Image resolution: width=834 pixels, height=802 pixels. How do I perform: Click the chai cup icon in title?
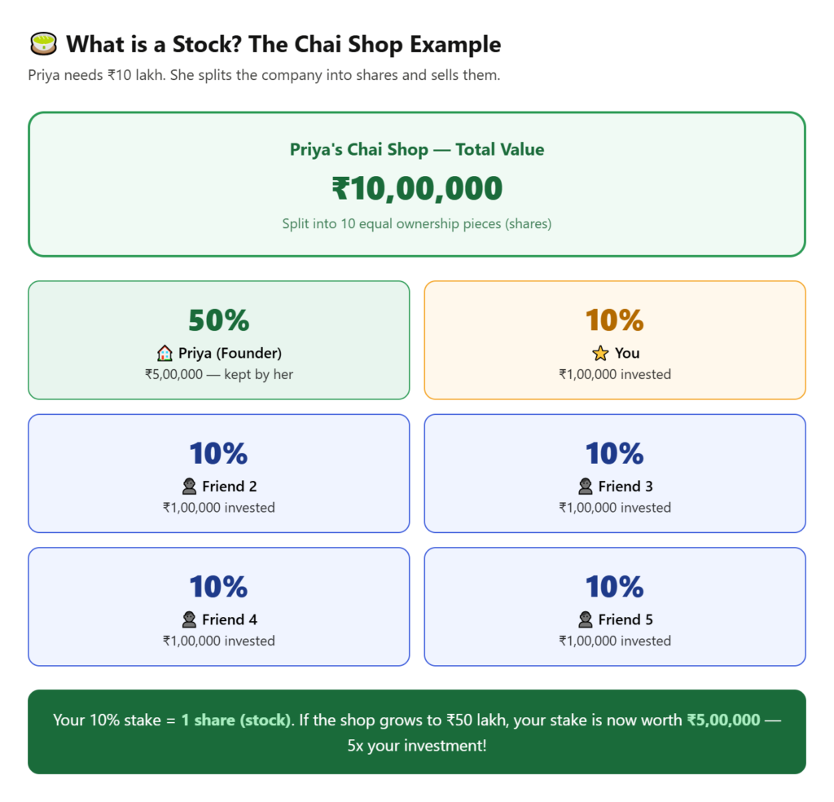(42, 43)
